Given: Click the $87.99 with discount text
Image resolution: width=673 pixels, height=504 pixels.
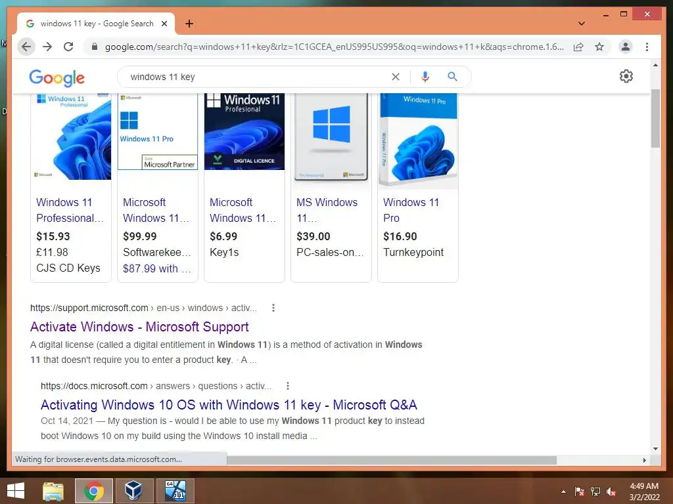Looking at the screenshot, I should tap(156, 268).
